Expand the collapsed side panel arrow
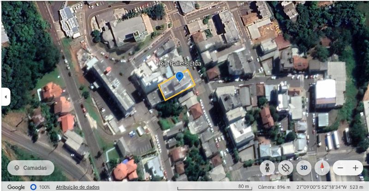 point(6,97)
